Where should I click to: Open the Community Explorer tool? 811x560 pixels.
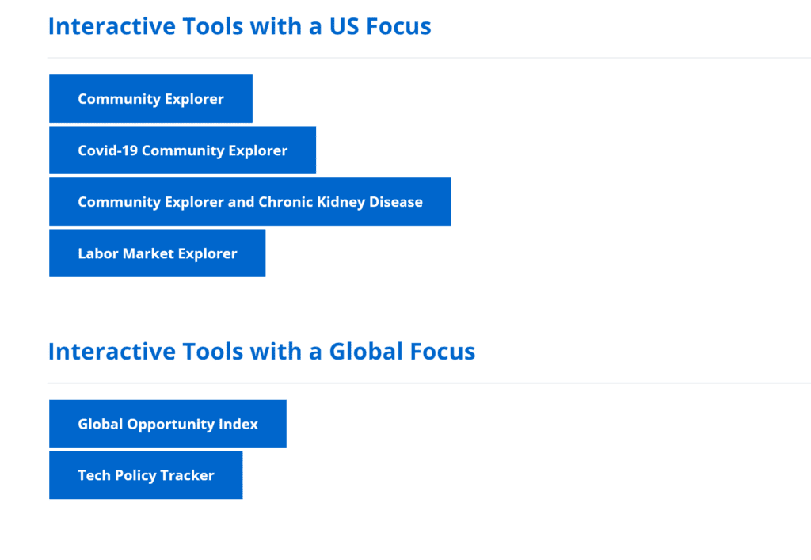point(150,99)
